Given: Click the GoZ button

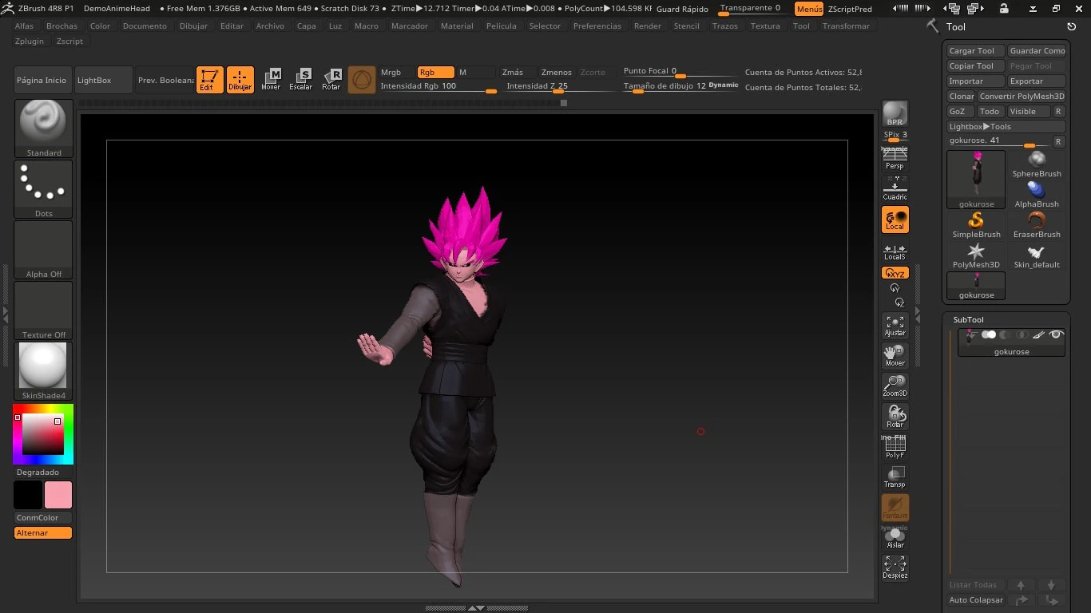Looking at the screenshot, I should click(960, 111).
